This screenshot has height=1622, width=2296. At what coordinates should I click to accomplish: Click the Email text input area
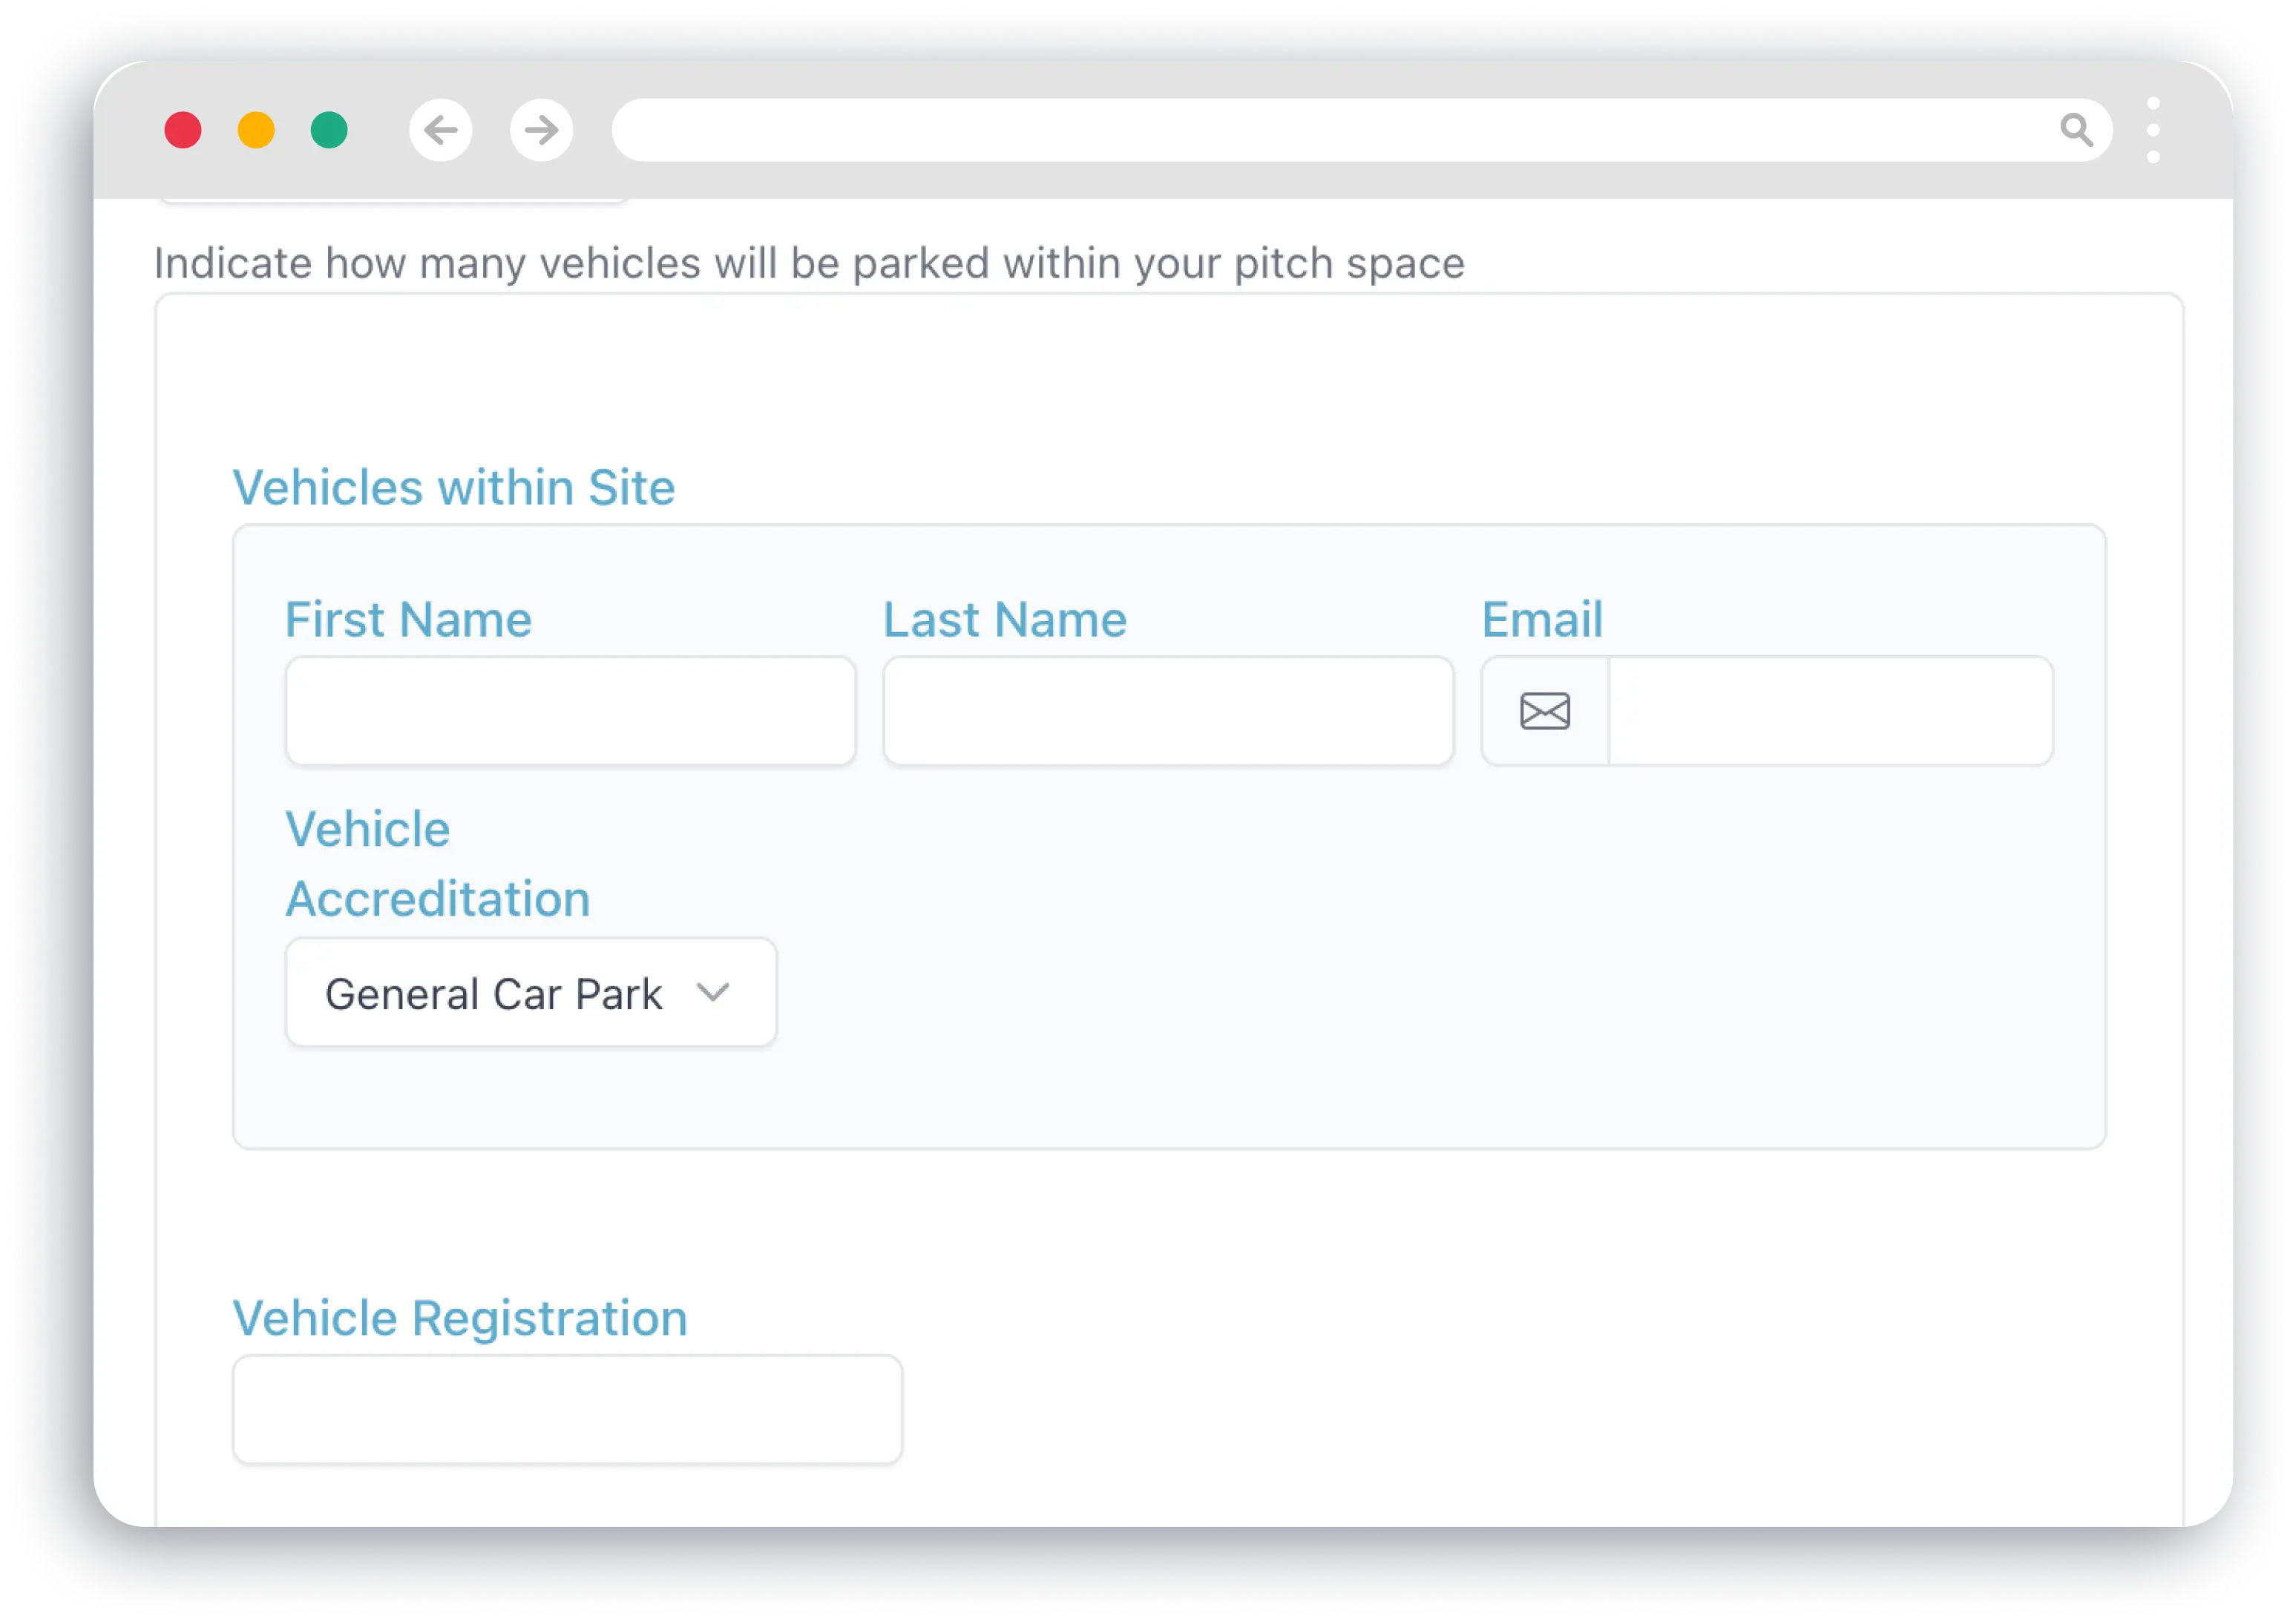pos(1830,710)
